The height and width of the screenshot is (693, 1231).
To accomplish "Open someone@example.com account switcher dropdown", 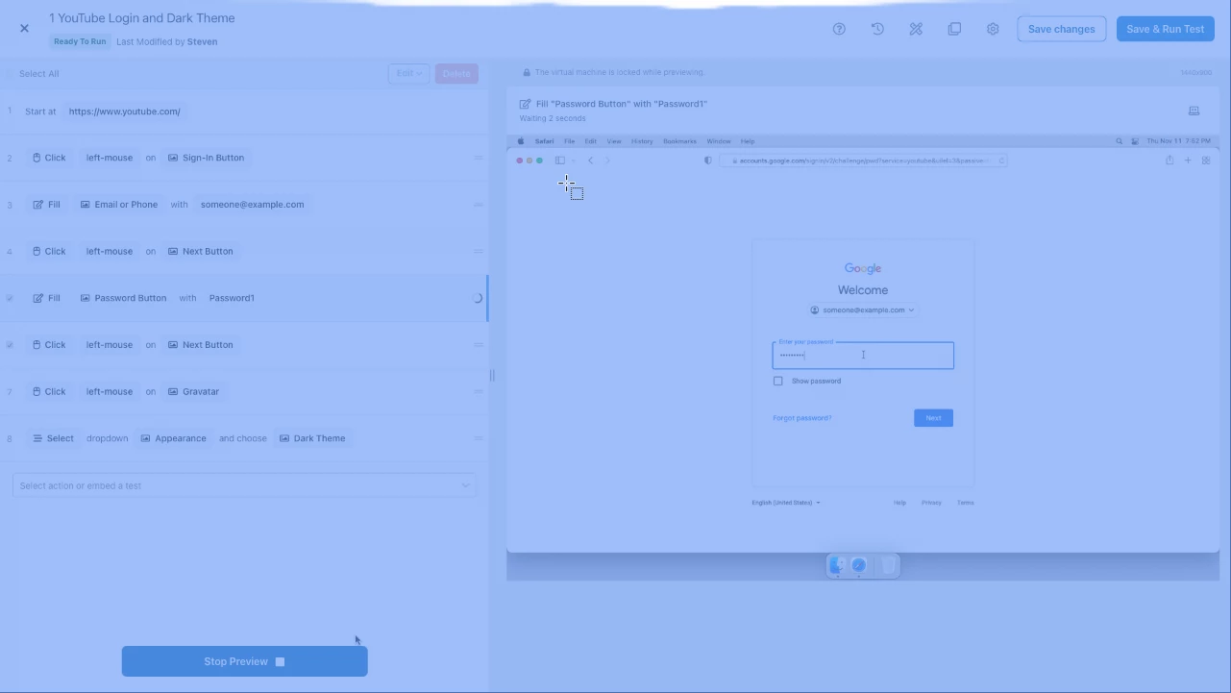I will [x=863, y=310].
